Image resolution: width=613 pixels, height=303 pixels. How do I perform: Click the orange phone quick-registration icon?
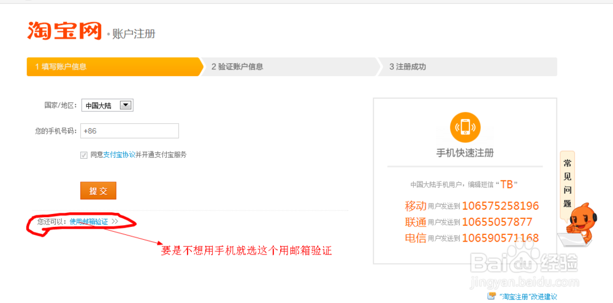(464, 127)
